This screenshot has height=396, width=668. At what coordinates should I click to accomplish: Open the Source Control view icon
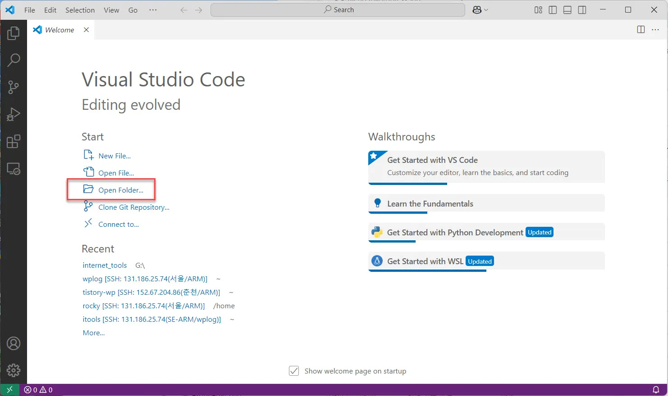point(14,87)
